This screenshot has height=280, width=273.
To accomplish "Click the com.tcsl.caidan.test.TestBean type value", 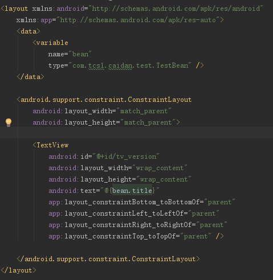I will [x=130, y=65].
